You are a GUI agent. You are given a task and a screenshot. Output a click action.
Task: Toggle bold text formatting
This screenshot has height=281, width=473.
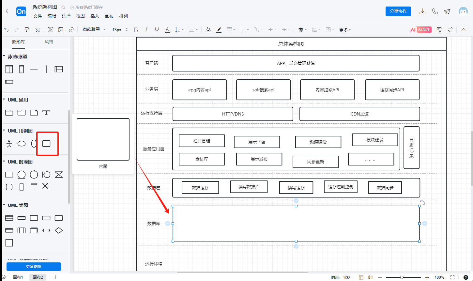point(136,30)
